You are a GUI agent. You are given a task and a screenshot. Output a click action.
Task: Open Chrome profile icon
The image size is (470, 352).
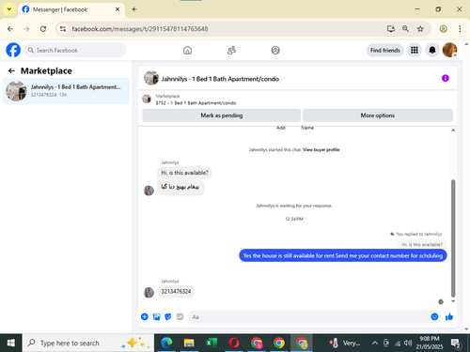click(x=443, y=29)
